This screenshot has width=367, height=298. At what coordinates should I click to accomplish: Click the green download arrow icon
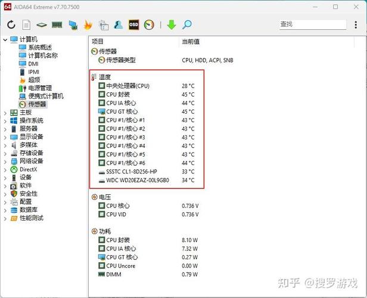[x=172, y=24]
